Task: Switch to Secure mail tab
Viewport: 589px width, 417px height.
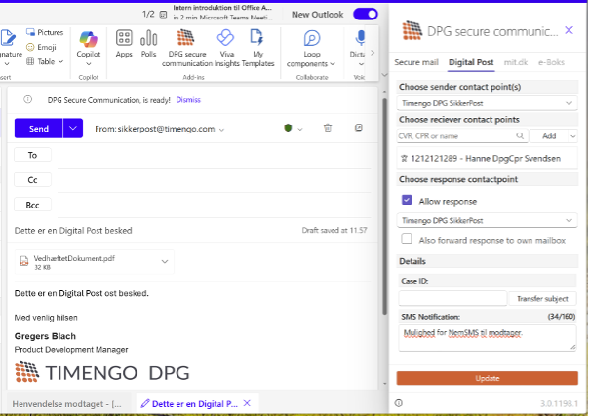Action: (x=416, y=62)
